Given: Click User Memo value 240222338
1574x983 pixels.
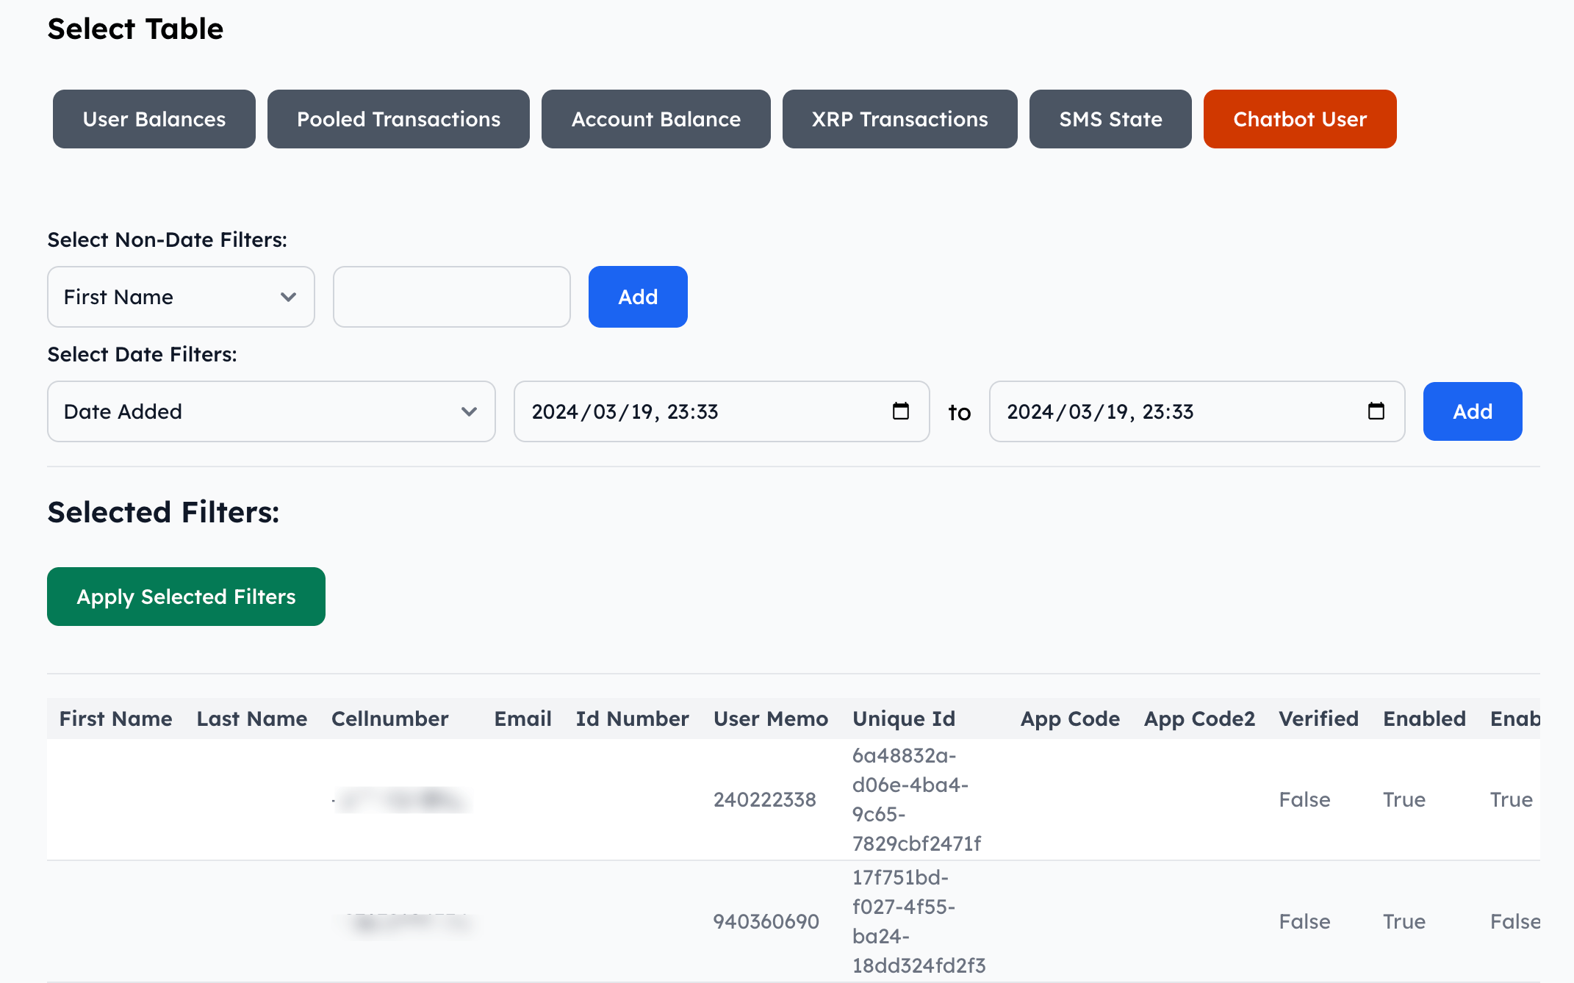Looking at the screenshot, I should 764,799.
